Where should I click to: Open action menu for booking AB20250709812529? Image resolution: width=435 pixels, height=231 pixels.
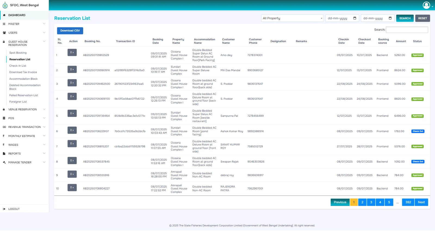72,52
